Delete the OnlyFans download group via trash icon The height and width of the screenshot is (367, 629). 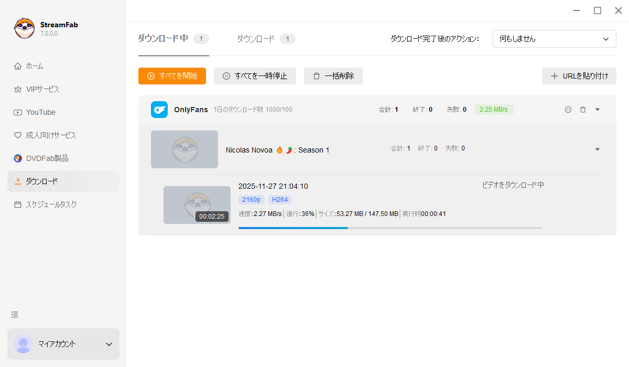pos(582,110)
